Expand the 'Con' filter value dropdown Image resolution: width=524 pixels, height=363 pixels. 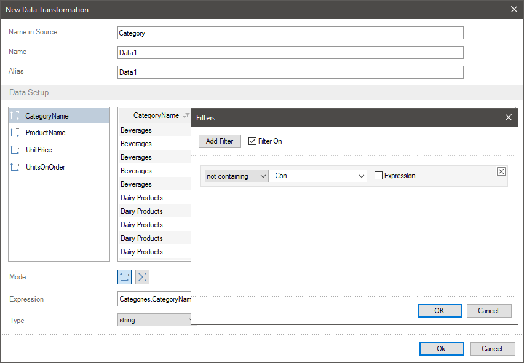coord(361,176)
